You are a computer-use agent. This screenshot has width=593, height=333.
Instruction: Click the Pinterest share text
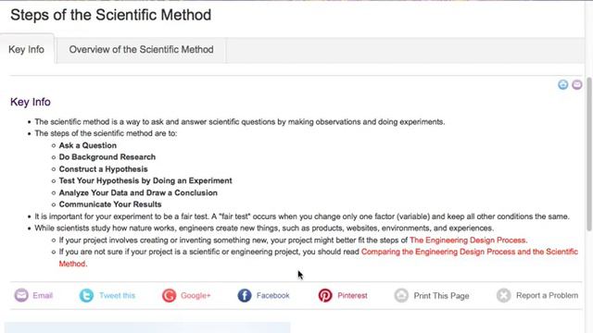coord(352,295)
